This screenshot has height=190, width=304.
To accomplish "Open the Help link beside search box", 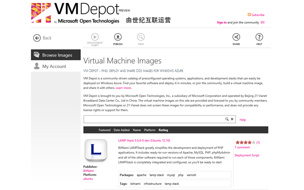I will coord(243,120).
